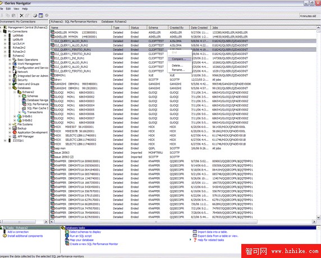This screenshot has height=258, width=321.
Task: Click the round icon at the toolbar's end
Action: (x=47, y=15)
